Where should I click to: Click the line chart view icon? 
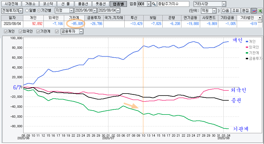coord(254,10)
